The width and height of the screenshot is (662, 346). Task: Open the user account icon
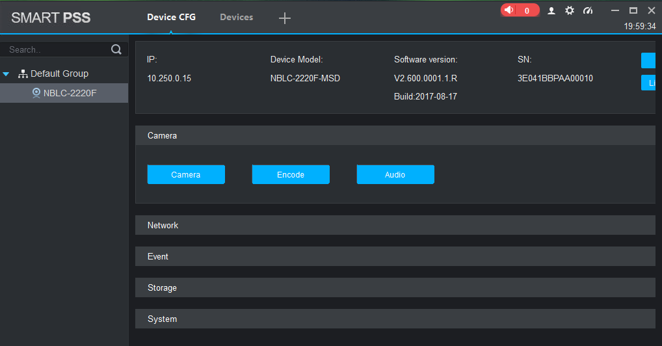pyautogui.click(x=551, y=10)
